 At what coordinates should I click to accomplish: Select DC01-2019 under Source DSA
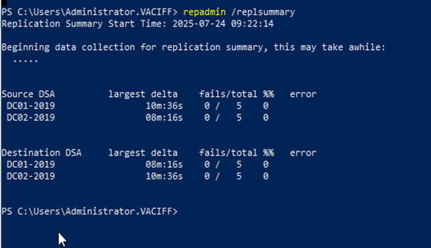pyautogui.click(x=31, y=106)
